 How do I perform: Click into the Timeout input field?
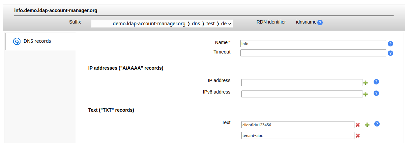313,53
